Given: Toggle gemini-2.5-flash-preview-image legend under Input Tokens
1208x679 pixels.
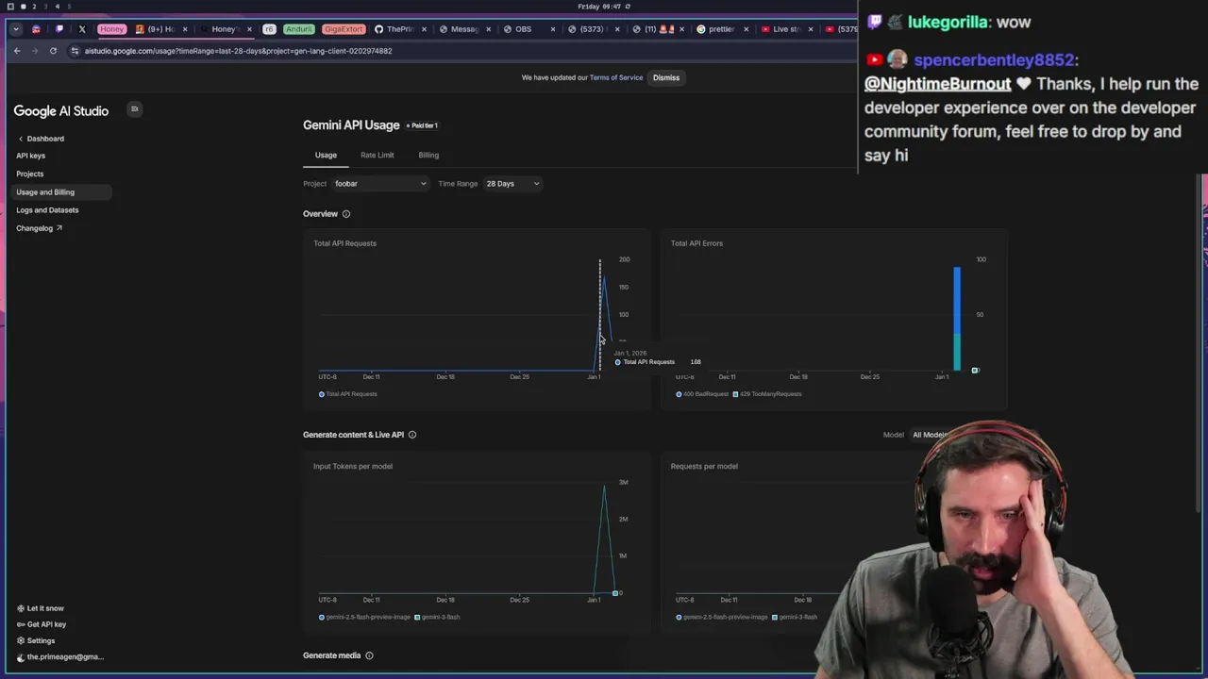Looking at the screenshot, I should point(364,617).
